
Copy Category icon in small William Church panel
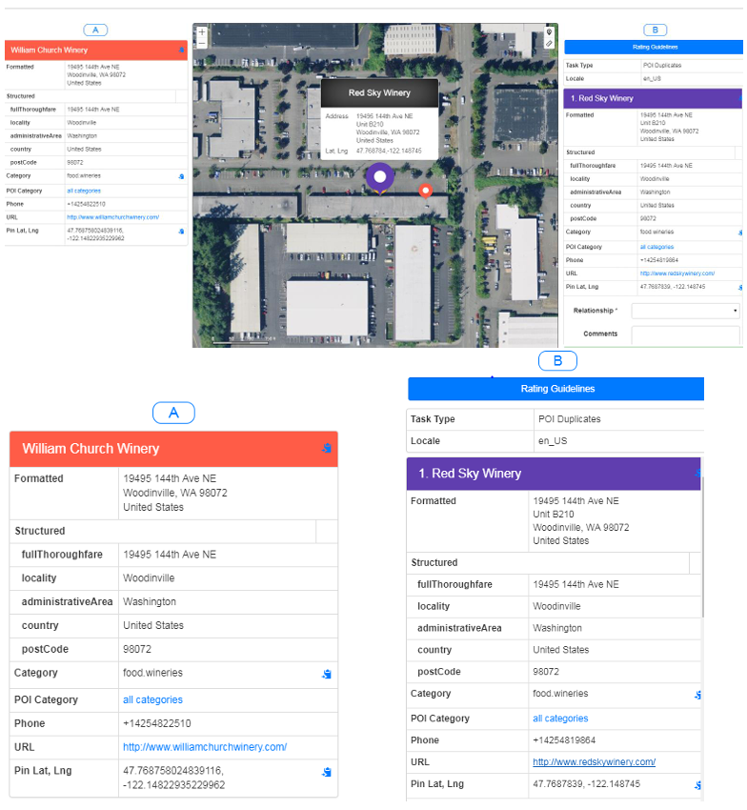click(x=181, y=176)
